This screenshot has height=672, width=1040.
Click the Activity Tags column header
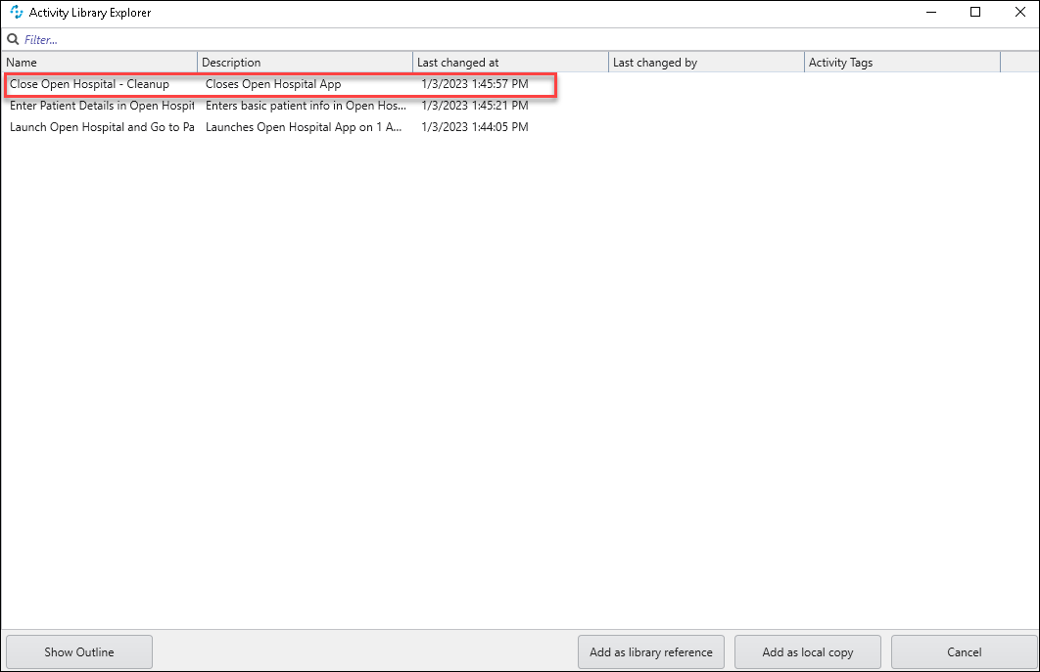(x=901, y=63)
